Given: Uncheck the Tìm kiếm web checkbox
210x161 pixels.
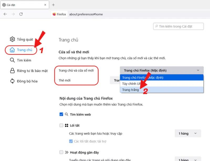Looking at the screenshot, I should pyautogui.click(x=61, y=114).
